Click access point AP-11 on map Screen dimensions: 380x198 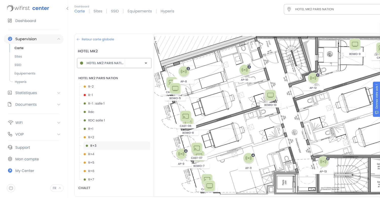tap(249, 158)
